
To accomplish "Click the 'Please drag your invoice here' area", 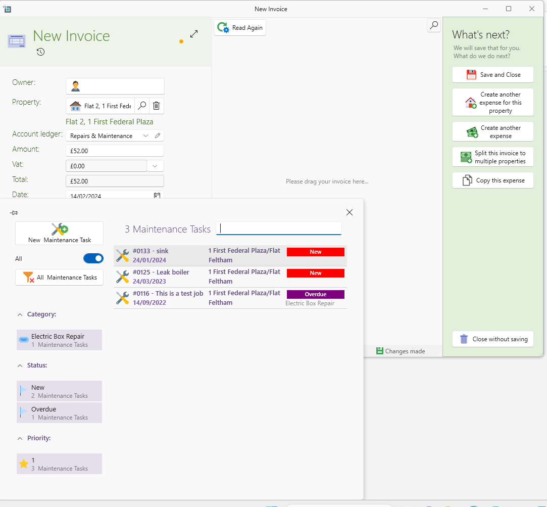I will (x=327, y=181).
